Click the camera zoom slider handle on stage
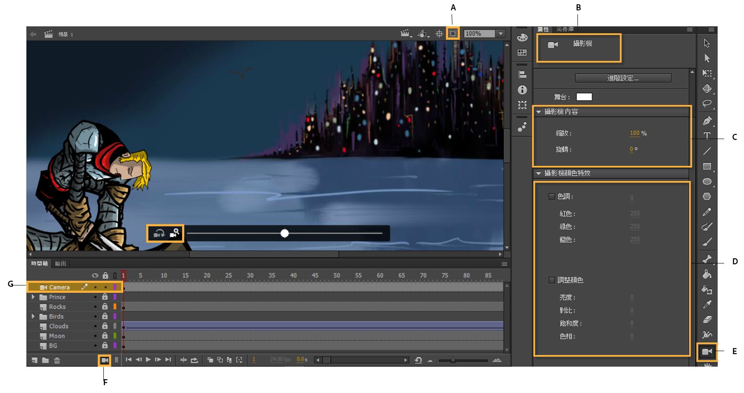The image size is (744, 393). [x=284, y=234]
